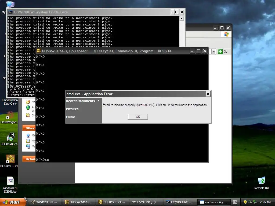Select Windows 95 (OEM).iso desktop file
The height and width of the screenshot is (206, 275).
coord(10,185)
